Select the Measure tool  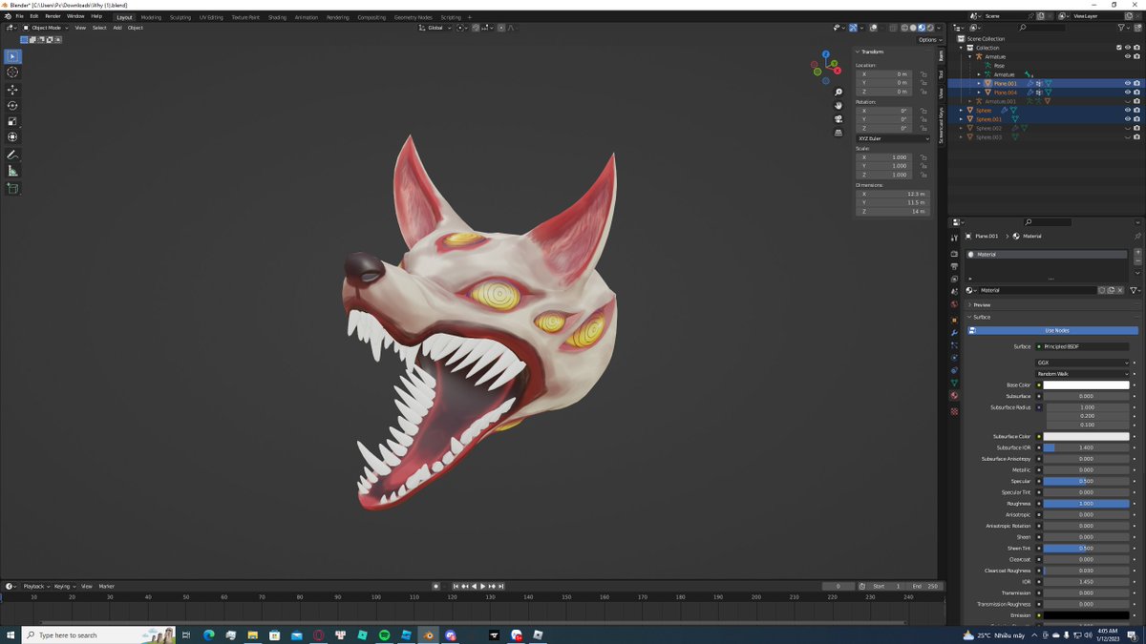tap(12, 171)
